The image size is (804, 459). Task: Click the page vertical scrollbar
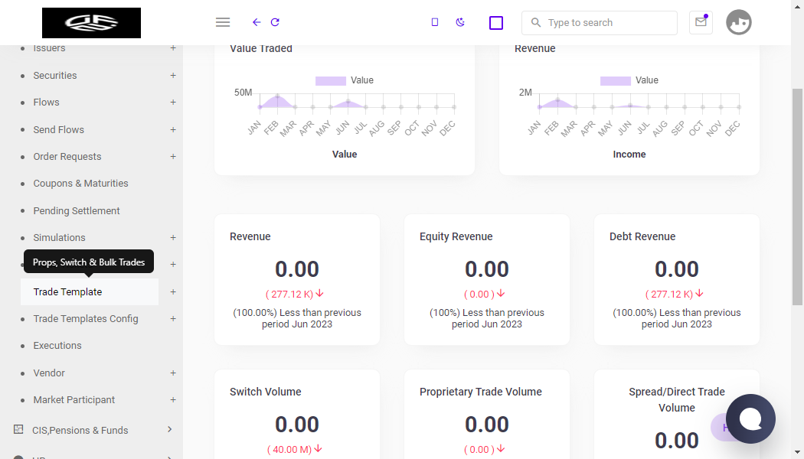[797, 197]
